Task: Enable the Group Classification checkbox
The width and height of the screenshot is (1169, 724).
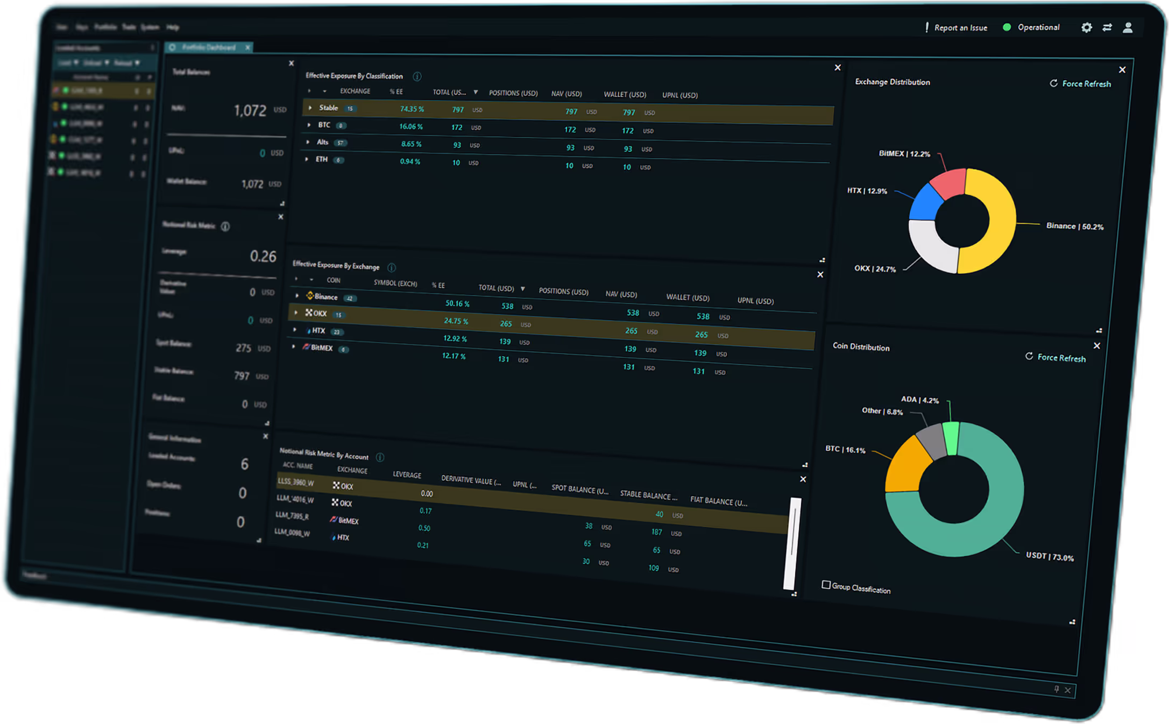Action: pos(826,585)
